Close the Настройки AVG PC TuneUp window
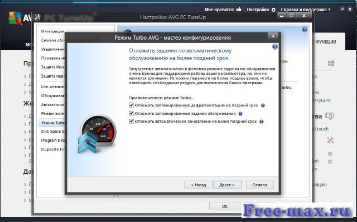 click(304, 16)
